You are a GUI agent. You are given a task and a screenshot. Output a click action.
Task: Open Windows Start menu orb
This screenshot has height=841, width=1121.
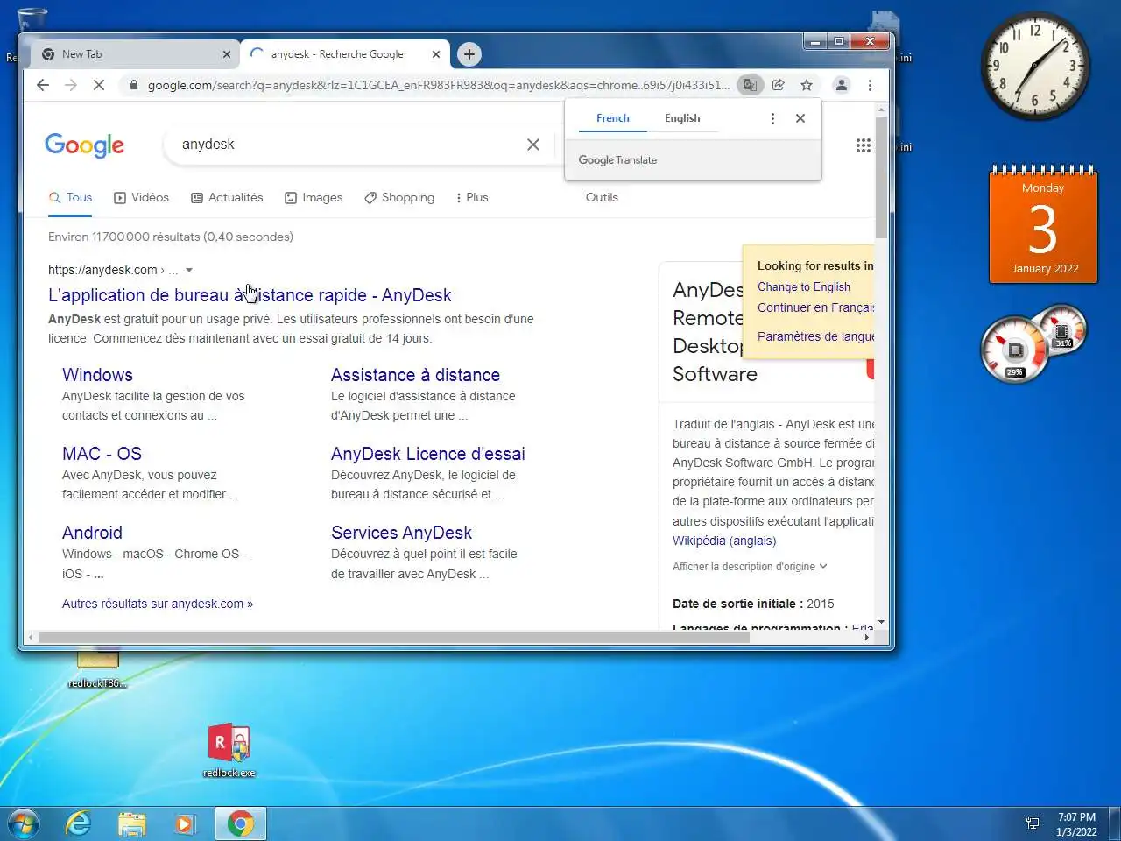[x=24, y=823]
